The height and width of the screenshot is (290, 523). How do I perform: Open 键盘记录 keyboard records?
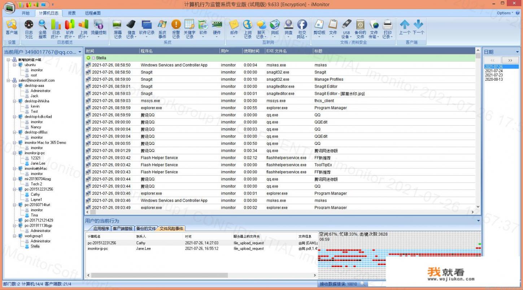pos(131,28)
